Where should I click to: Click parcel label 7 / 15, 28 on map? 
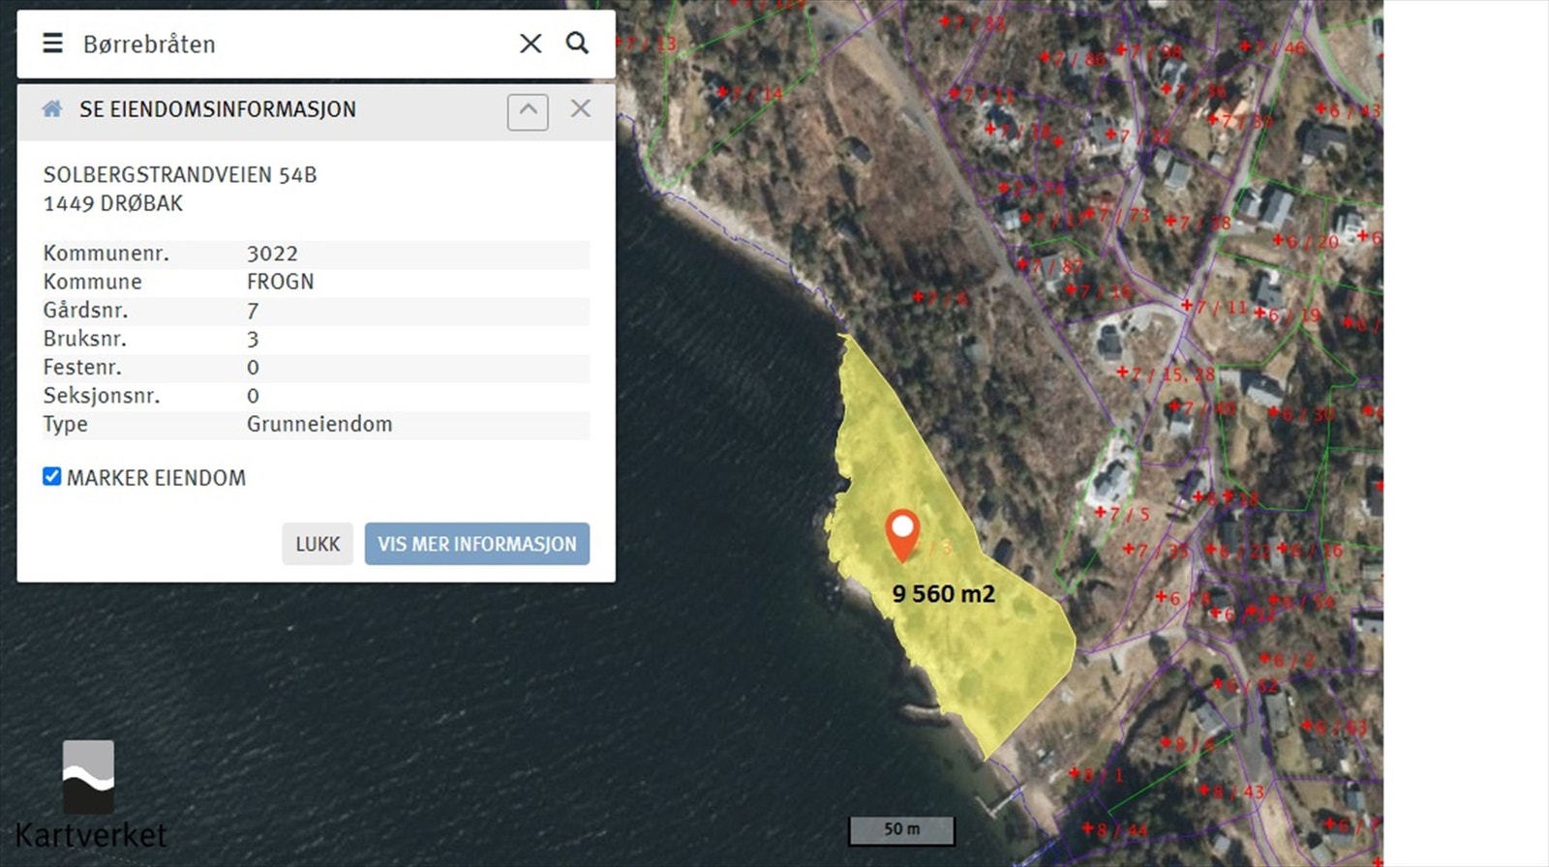pyautogui.click(x=1166, y=374)
